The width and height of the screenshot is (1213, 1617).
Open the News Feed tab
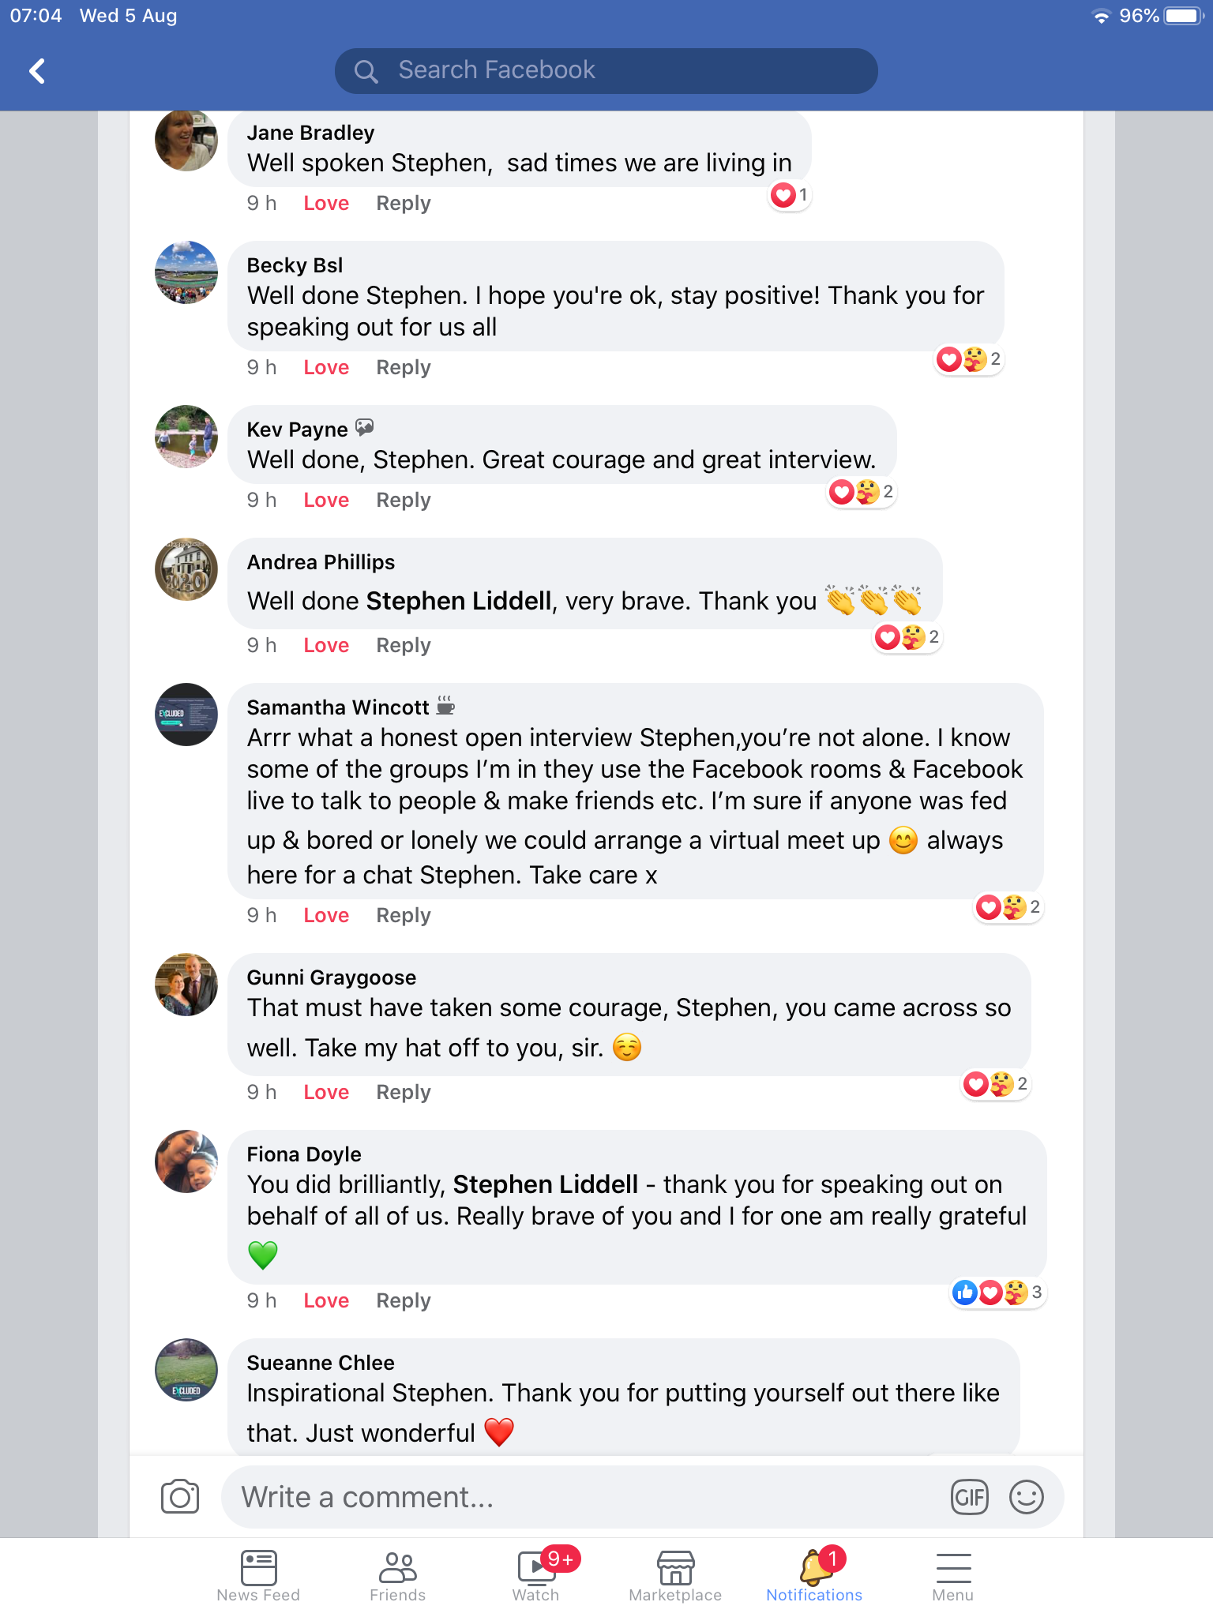pyautogui.click(x=259, y=1575)
